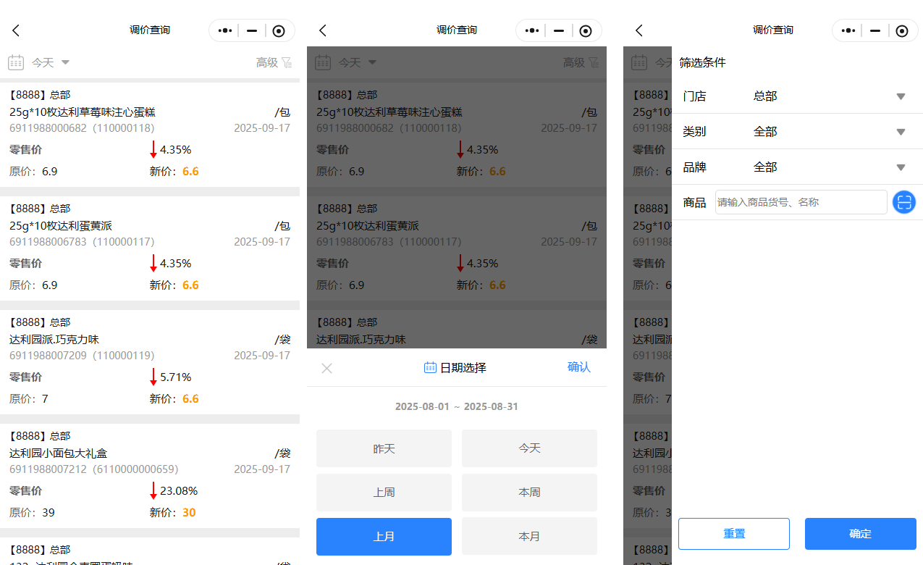
Task: Select the highlighted 上月 date option
Action: [384, 537]
